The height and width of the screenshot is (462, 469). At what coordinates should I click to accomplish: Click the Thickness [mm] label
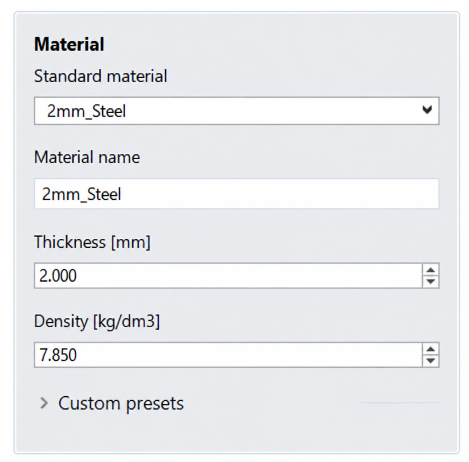(92, 242)
